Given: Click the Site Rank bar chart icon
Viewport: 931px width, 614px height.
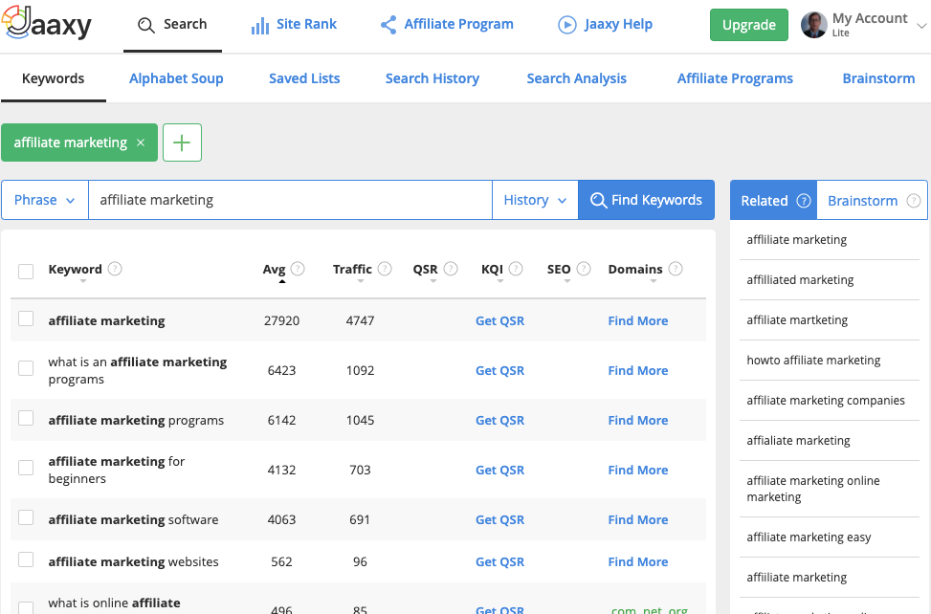Looking at the screenshot, I should (260, 25).
